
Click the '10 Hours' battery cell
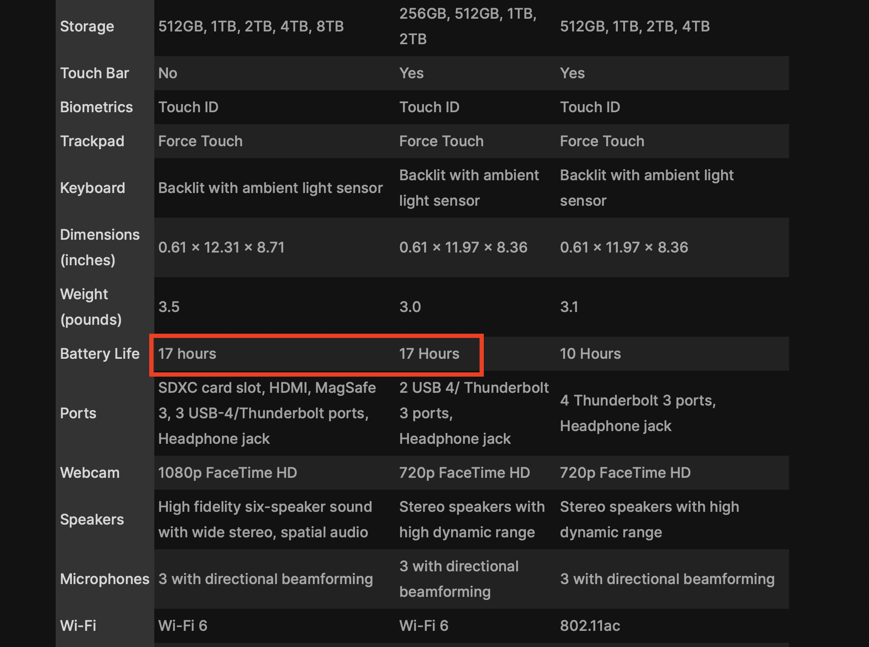[590, 354]
